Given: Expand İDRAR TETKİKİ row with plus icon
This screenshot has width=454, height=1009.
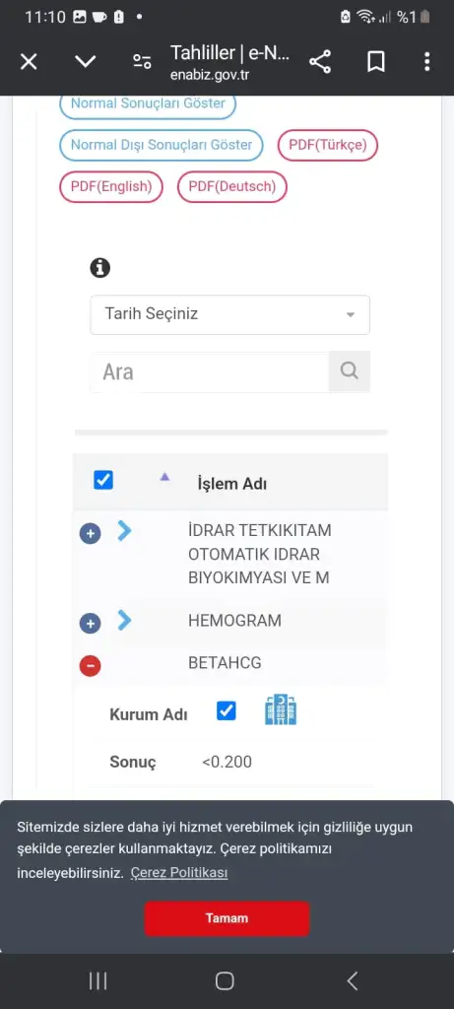Looking at the screenshot, I should (90, 534).
